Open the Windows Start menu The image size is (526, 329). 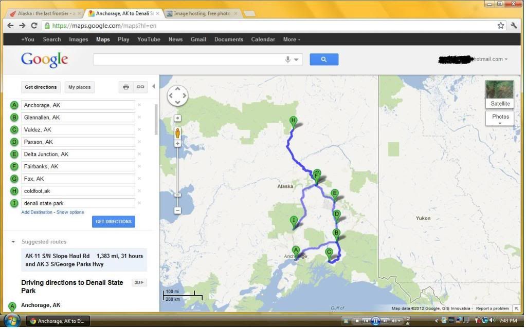point(12,321)
